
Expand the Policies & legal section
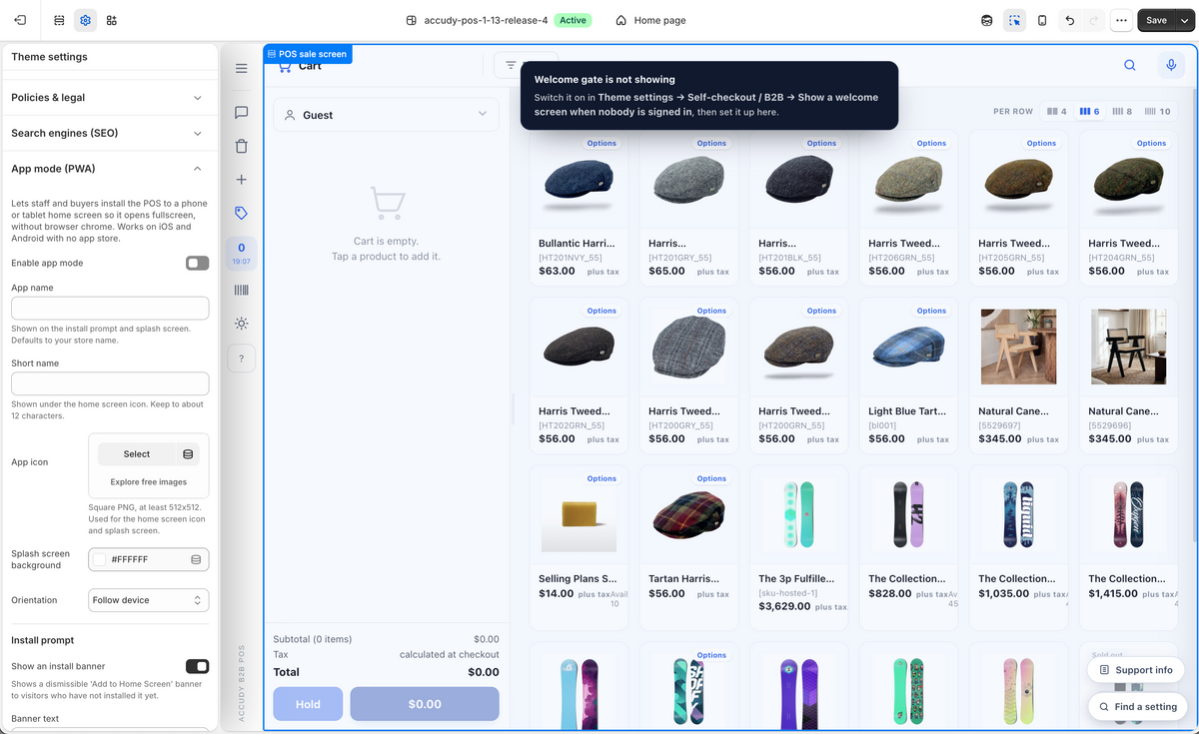click(x=110, y=98)
